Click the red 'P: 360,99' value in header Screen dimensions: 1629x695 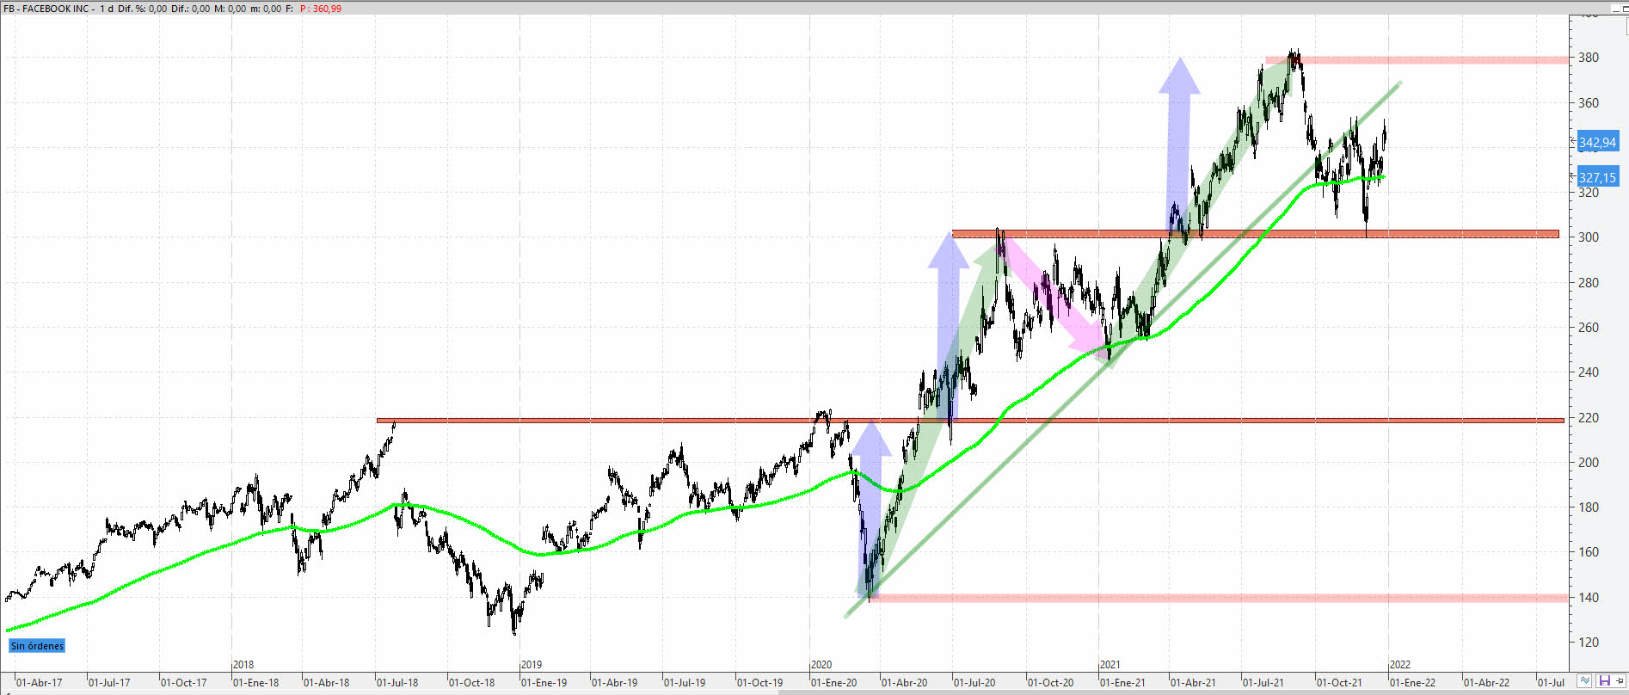click(321, 8)
